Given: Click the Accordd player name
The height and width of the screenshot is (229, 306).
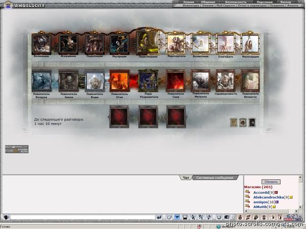Looking at the screenshot, I should coord(261,192).
